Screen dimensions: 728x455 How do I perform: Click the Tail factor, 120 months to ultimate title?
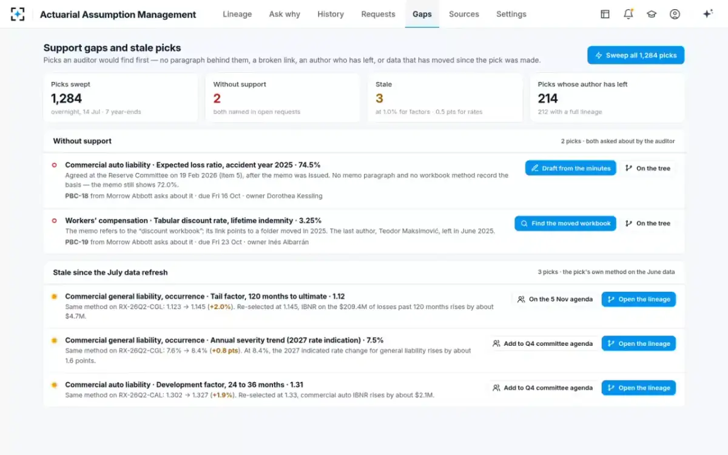click(205, 296)
